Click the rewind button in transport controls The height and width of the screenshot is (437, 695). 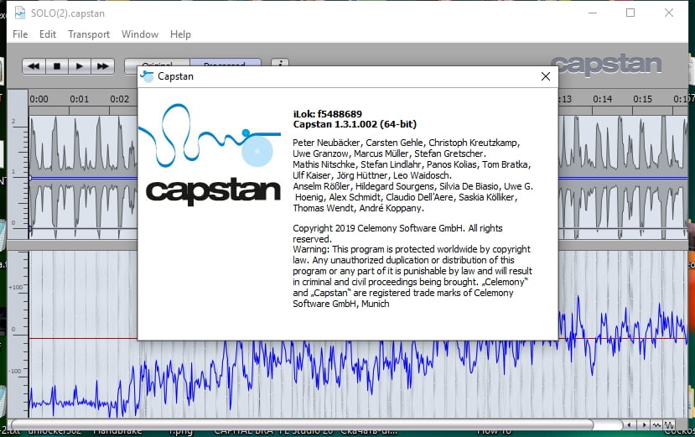click(x=34, y=66)
